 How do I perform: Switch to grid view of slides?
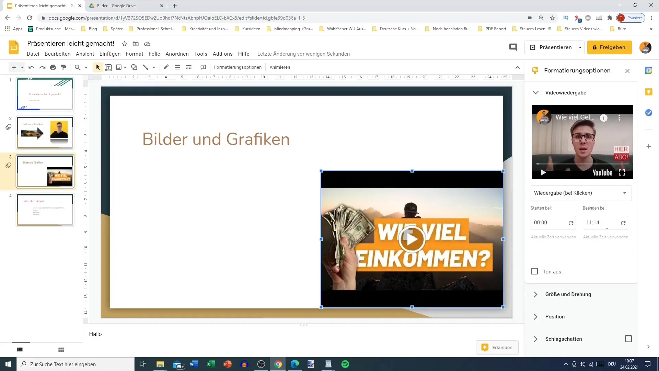[61, 350]
